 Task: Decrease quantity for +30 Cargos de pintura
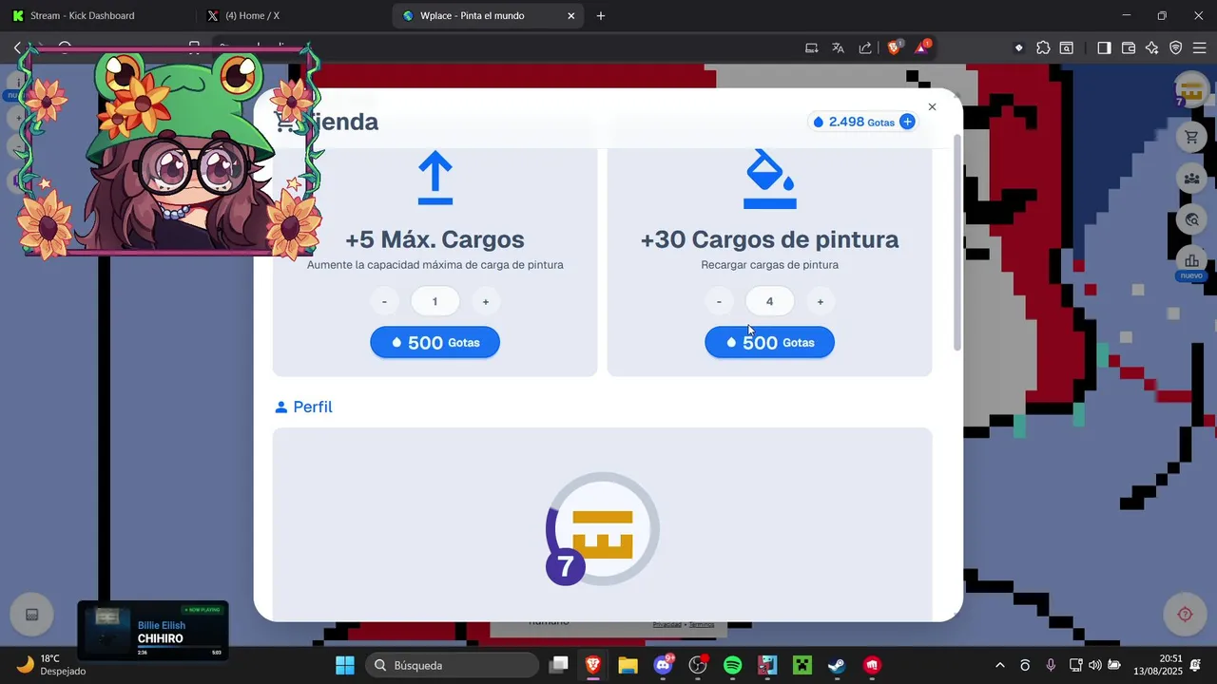pos(719,302)
